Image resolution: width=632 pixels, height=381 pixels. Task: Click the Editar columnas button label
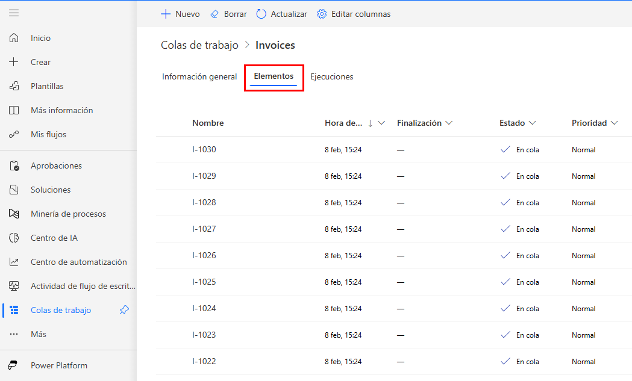coord(361,14)
